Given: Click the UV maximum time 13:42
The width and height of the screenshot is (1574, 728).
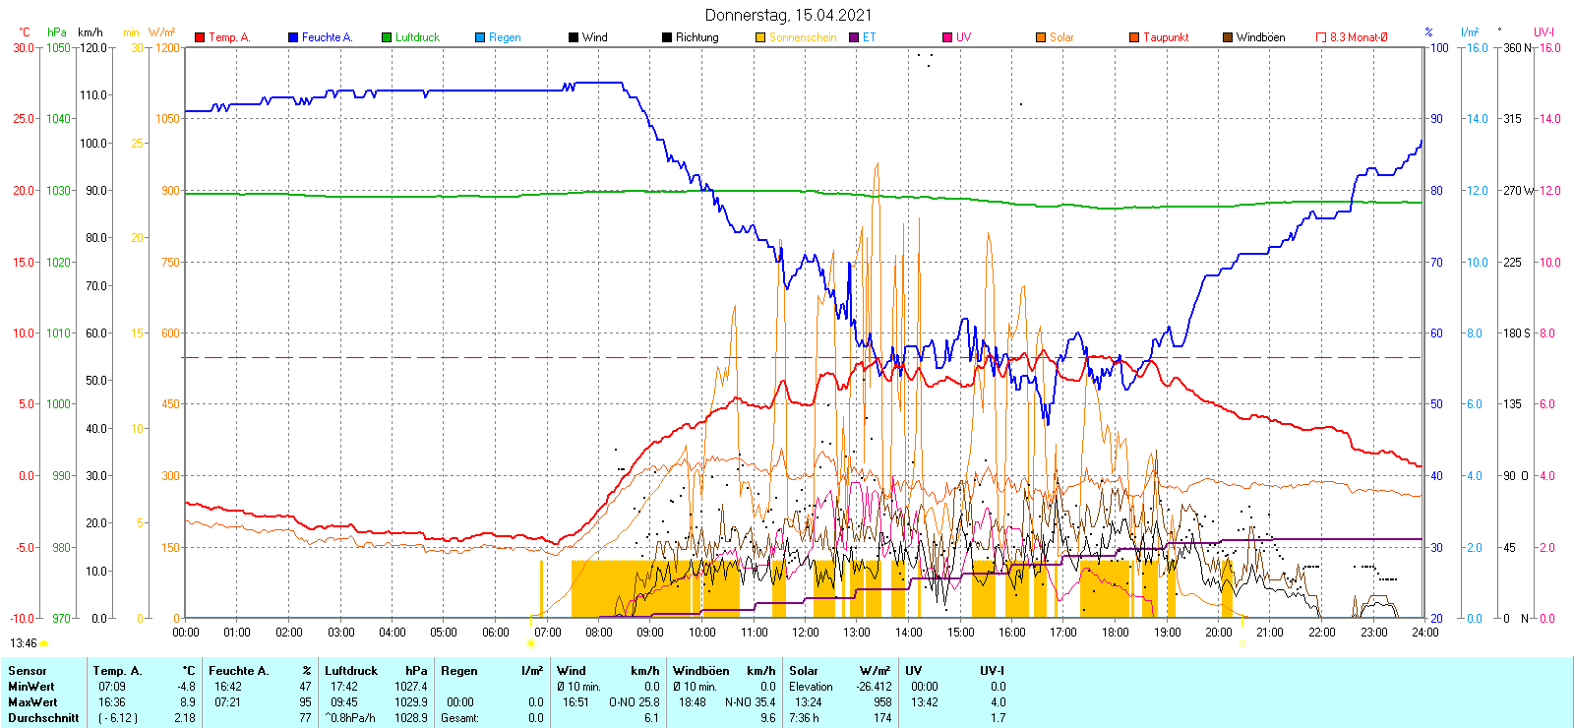Looking at the screenshot, I should (x=925, y=702).
